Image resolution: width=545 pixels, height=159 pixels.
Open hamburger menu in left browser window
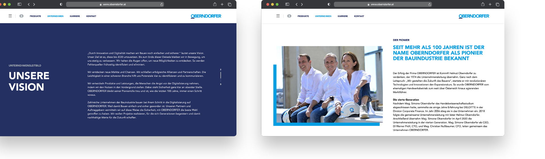click(x=10, y=16)
